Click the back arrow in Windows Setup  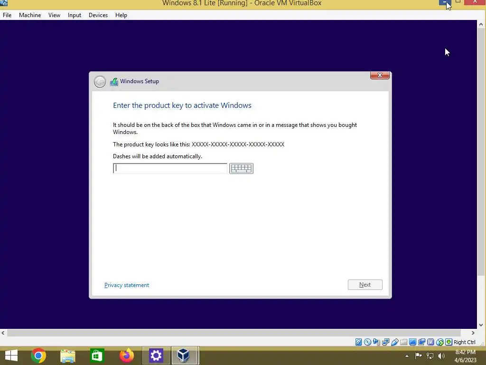[x=100, y=82]
